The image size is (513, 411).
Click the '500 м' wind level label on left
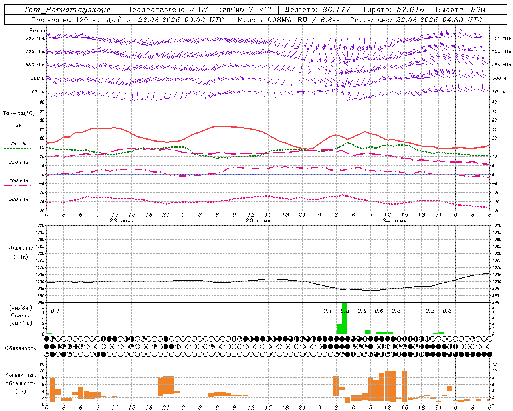click(38, 78)
